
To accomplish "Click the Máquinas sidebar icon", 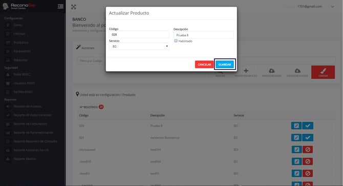I will [8, 60].
